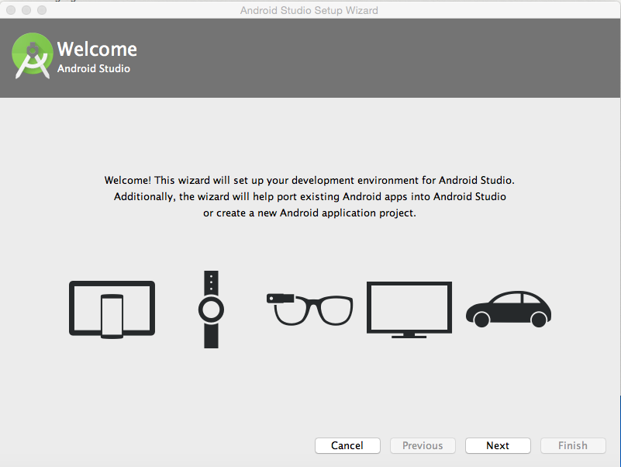Zoom the Setup Wizard window
This screenshot has width=621, height=467.
click(x=42, y=10)
